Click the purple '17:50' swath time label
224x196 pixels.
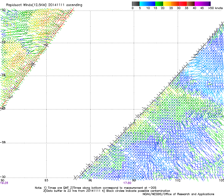pos(127,183)
